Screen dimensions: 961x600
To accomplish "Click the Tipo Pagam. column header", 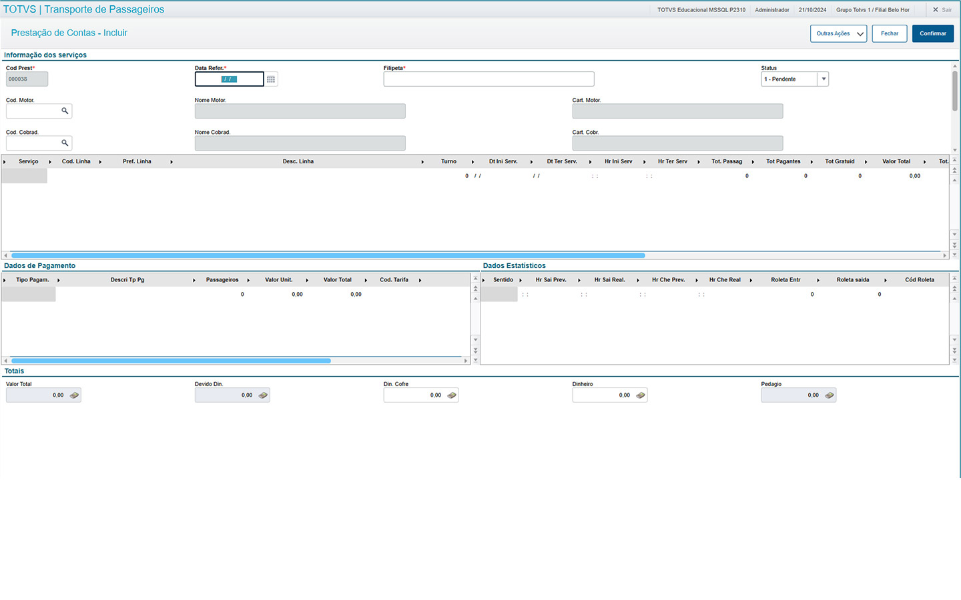I will tap(33, 280).
